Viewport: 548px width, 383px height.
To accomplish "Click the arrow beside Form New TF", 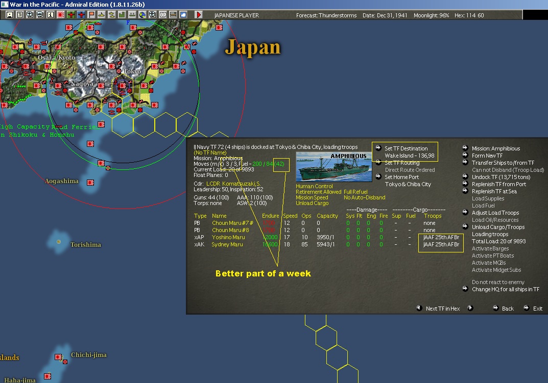I will point(465,155).
